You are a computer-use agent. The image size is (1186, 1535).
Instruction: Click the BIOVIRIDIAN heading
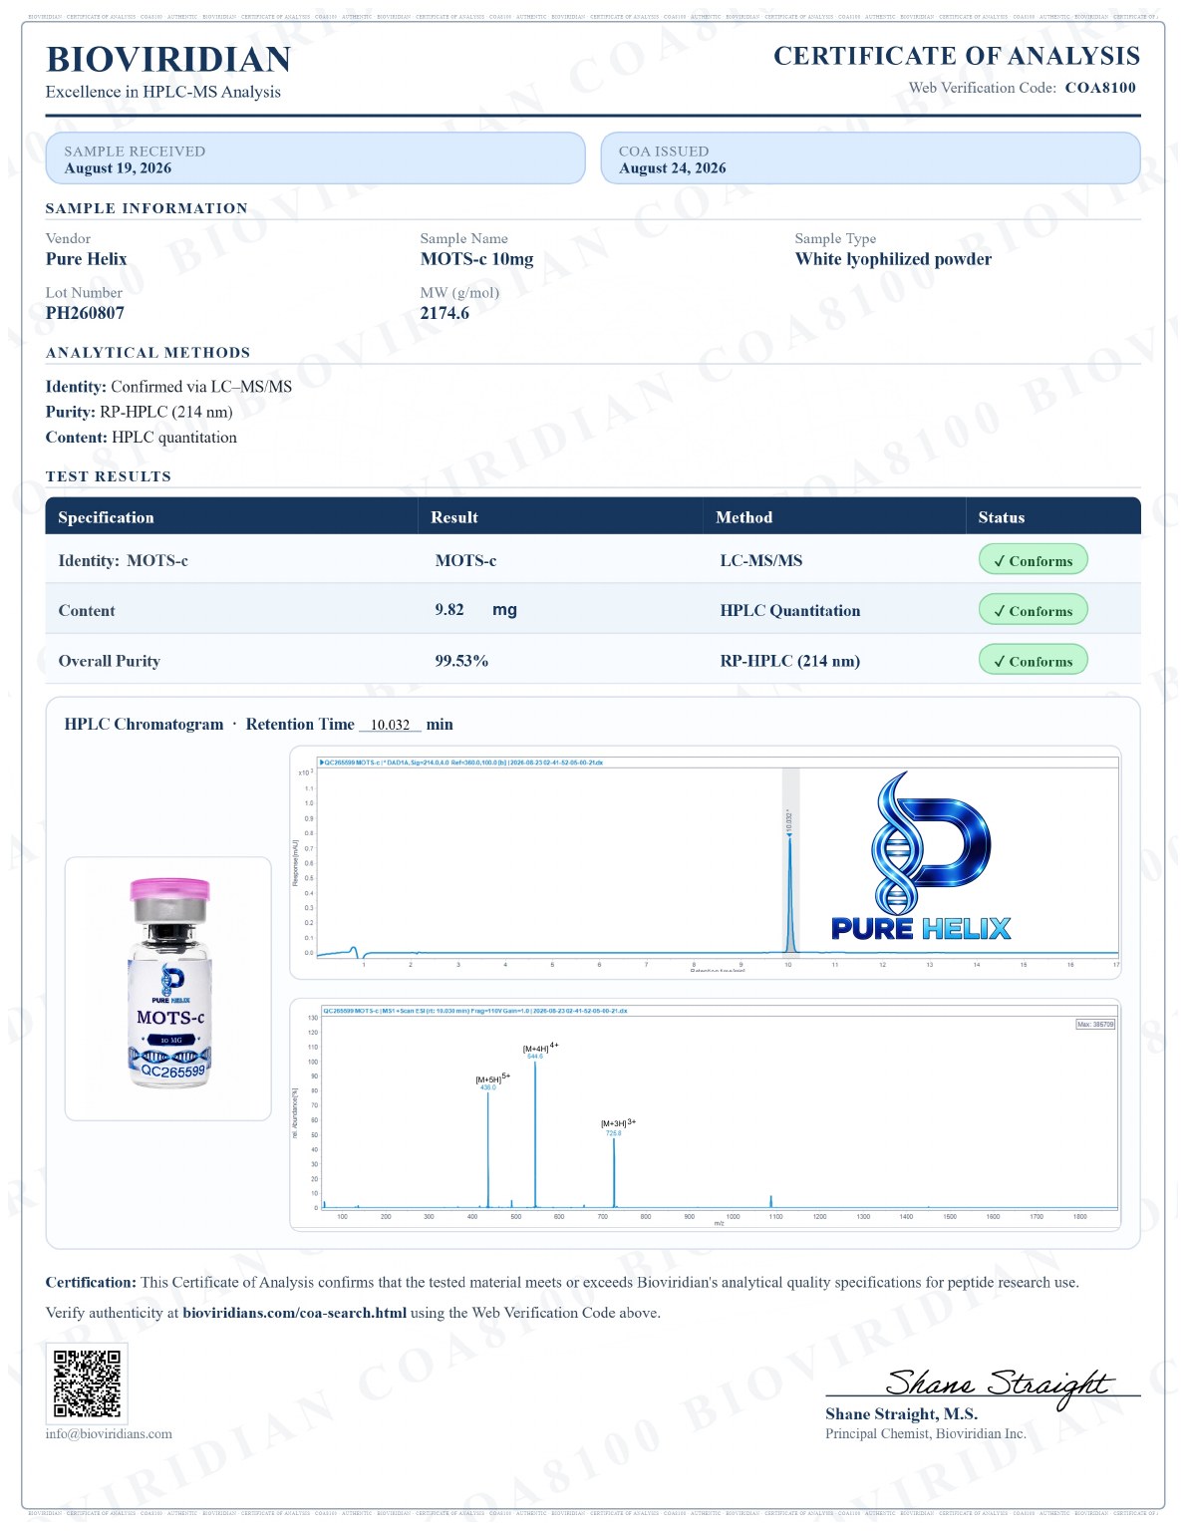[x=169, y=60]
